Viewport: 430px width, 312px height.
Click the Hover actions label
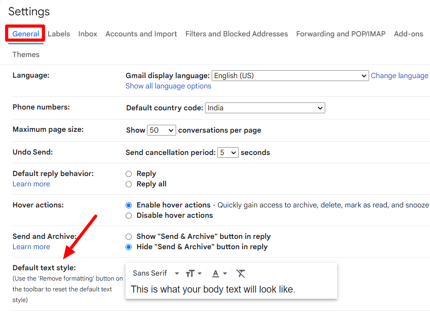pyautogui.click(x=38, y=205)
